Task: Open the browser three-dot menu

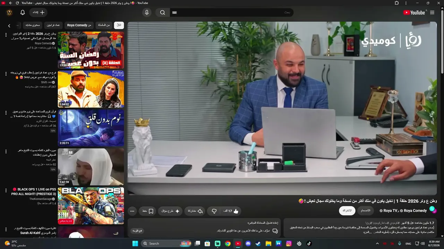Action: click(406, 3)
